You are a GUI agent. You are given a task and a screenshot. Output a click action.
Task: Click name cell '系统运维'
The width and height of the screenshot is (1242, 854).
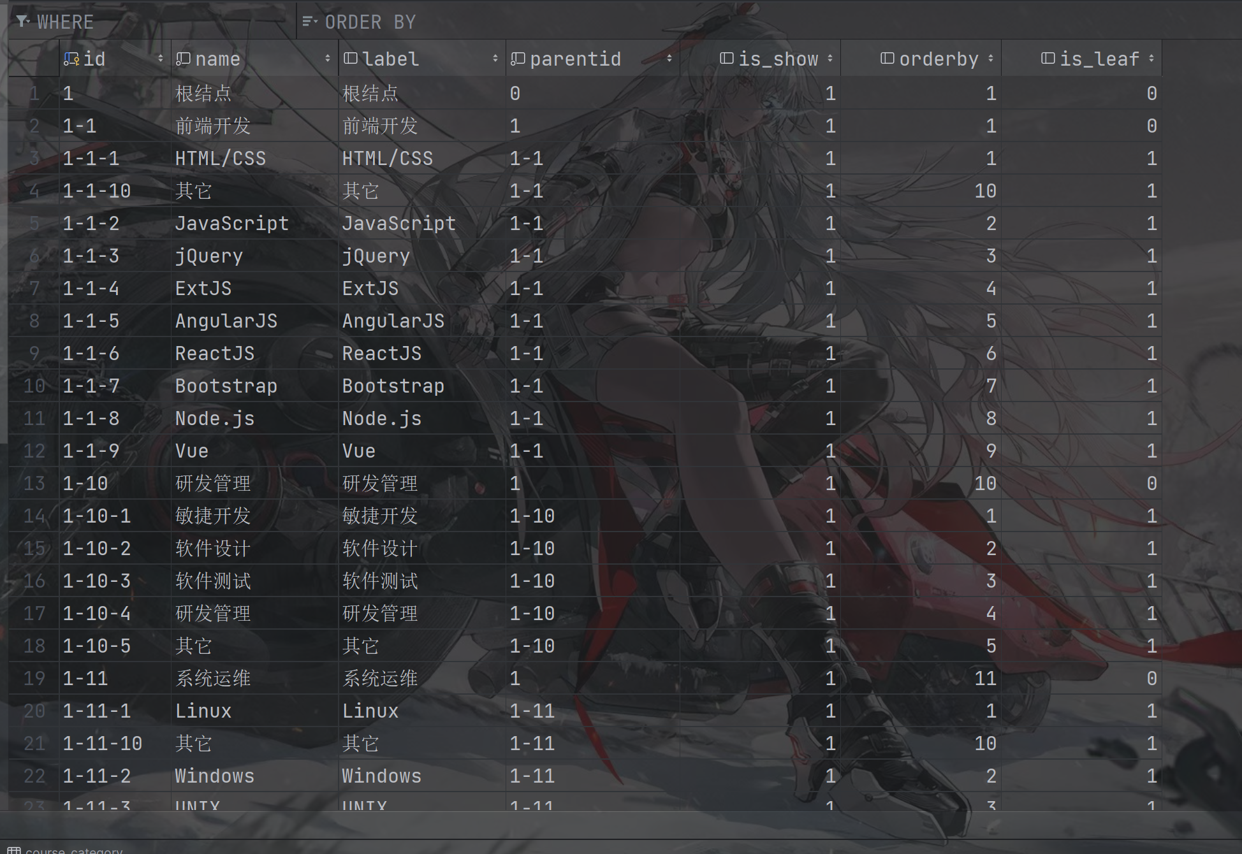(254, 679)
